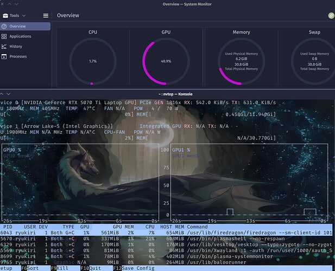
Task: Click F10 Quit in nvtop footer
Action: (91, 268)
